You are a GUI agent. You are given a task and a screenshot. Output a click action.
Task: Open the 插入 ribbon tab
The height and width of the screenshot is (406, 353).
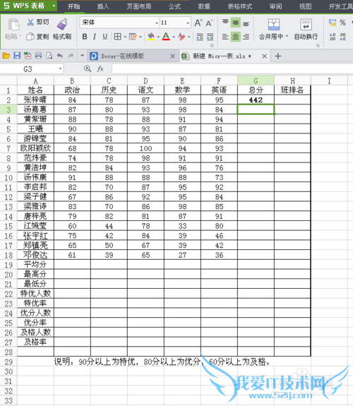103,6
